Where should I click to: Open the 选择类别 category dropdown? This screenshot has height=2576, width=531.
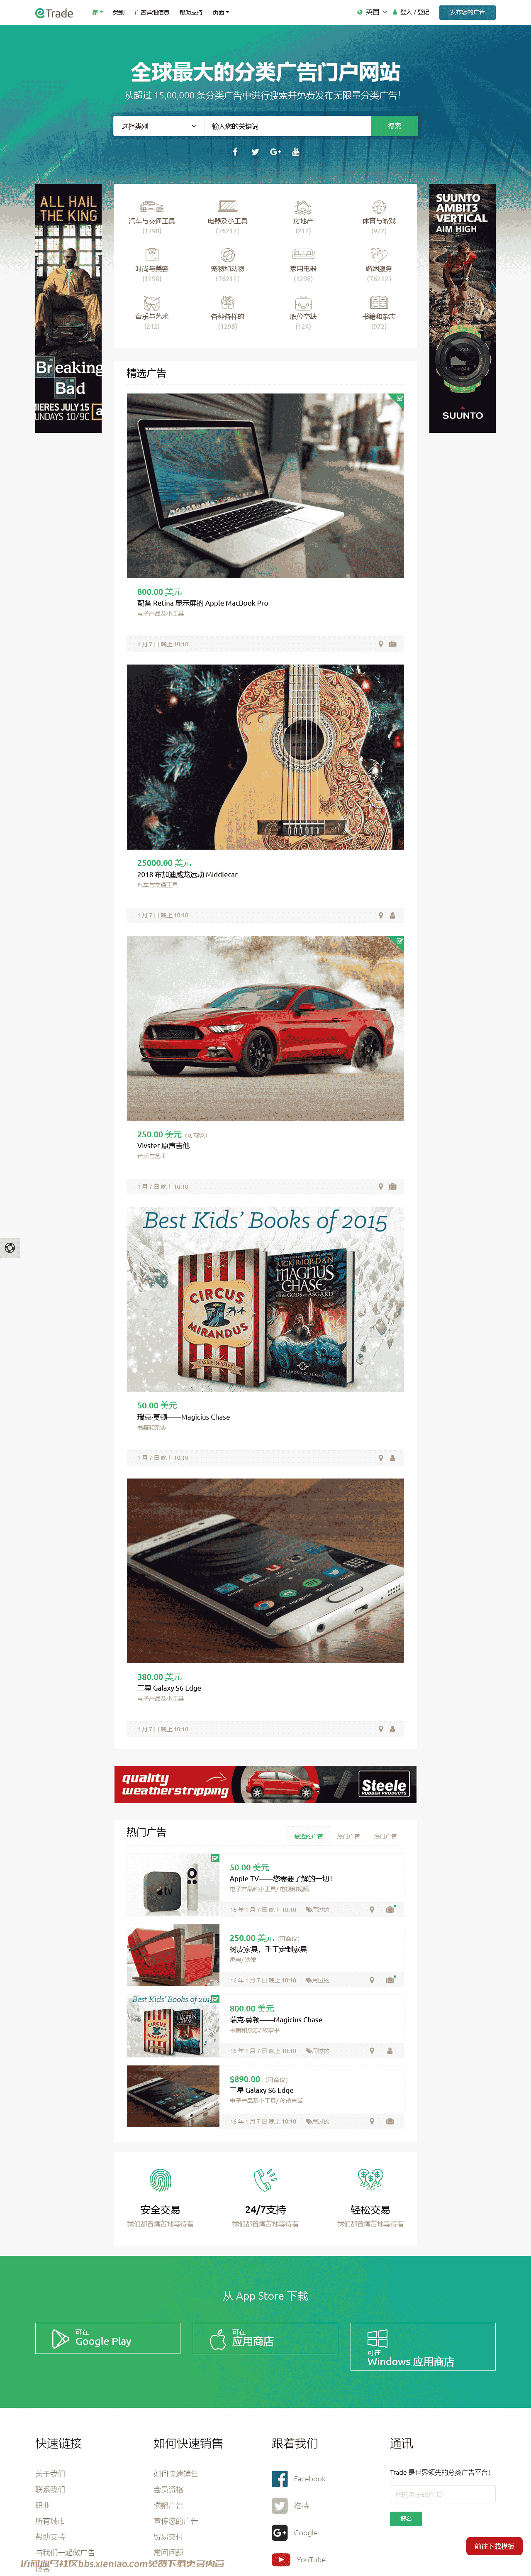point(159,126)
